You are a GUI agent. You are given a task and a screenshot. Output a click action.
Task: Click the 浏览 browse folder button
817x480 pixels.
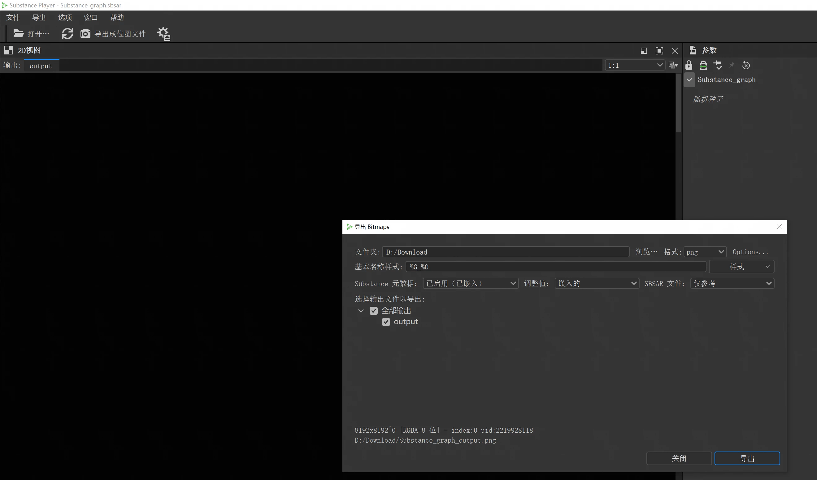point(646,252)
